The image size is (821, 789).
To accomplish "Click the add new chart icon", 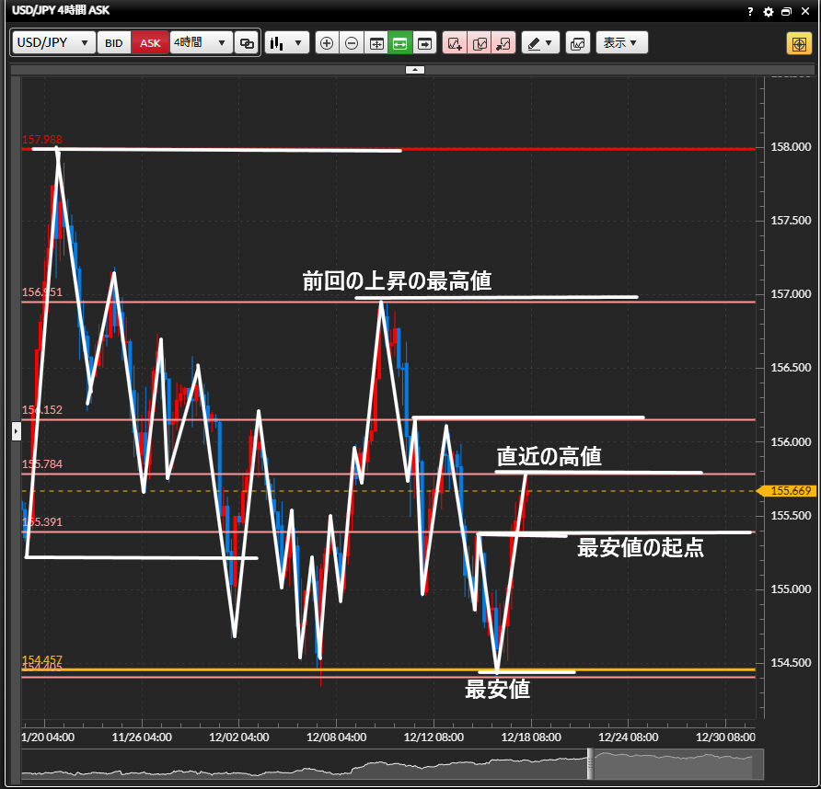I will [455, 43].
